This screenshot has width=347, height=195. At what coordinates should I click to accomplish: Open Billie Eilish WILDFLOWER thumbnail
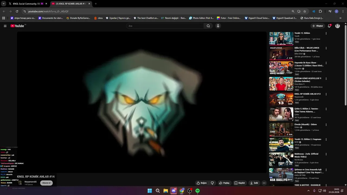[x=281, y=53]
